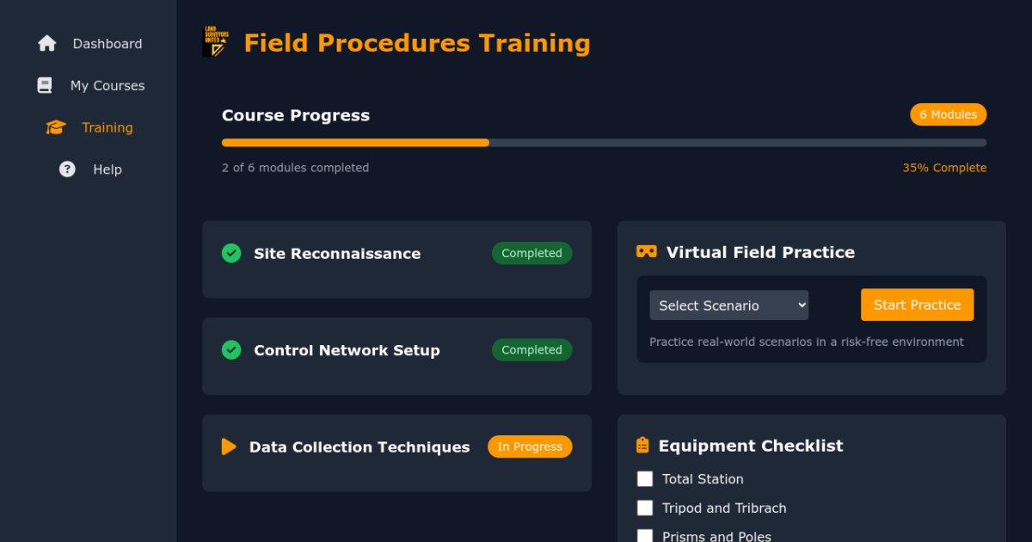Click the Course Progress bar
Viewport: 1032px width, 542px height.
tap(604, 143)
